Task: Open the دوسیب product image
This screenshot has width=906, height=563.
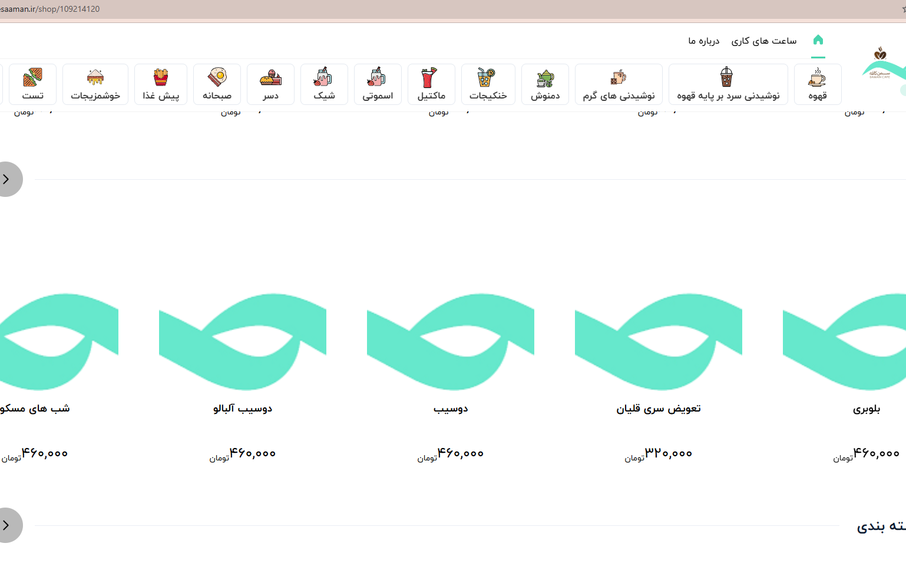Action: click(x=451, y=342)
